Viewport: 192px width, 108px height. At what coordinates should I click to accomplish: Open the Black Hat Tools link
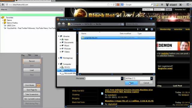click(x=78, y=102)
